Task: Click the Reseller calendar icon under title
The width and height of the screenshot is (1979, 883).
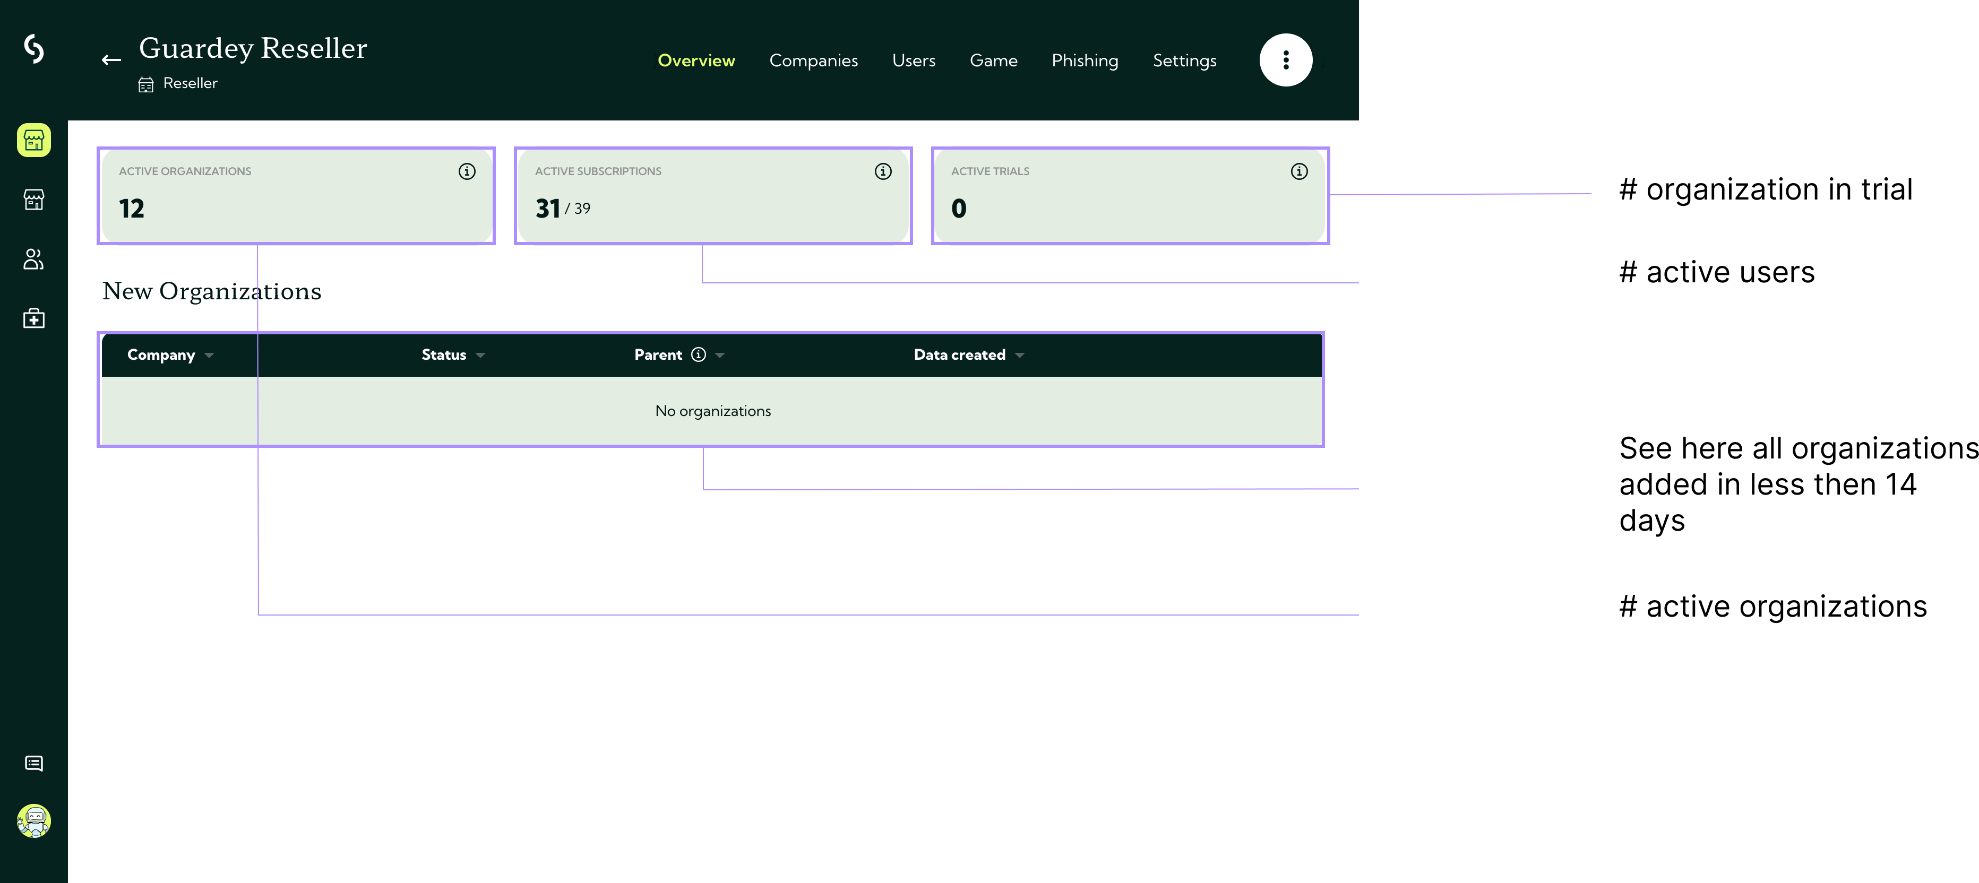Action: point(146,84)
